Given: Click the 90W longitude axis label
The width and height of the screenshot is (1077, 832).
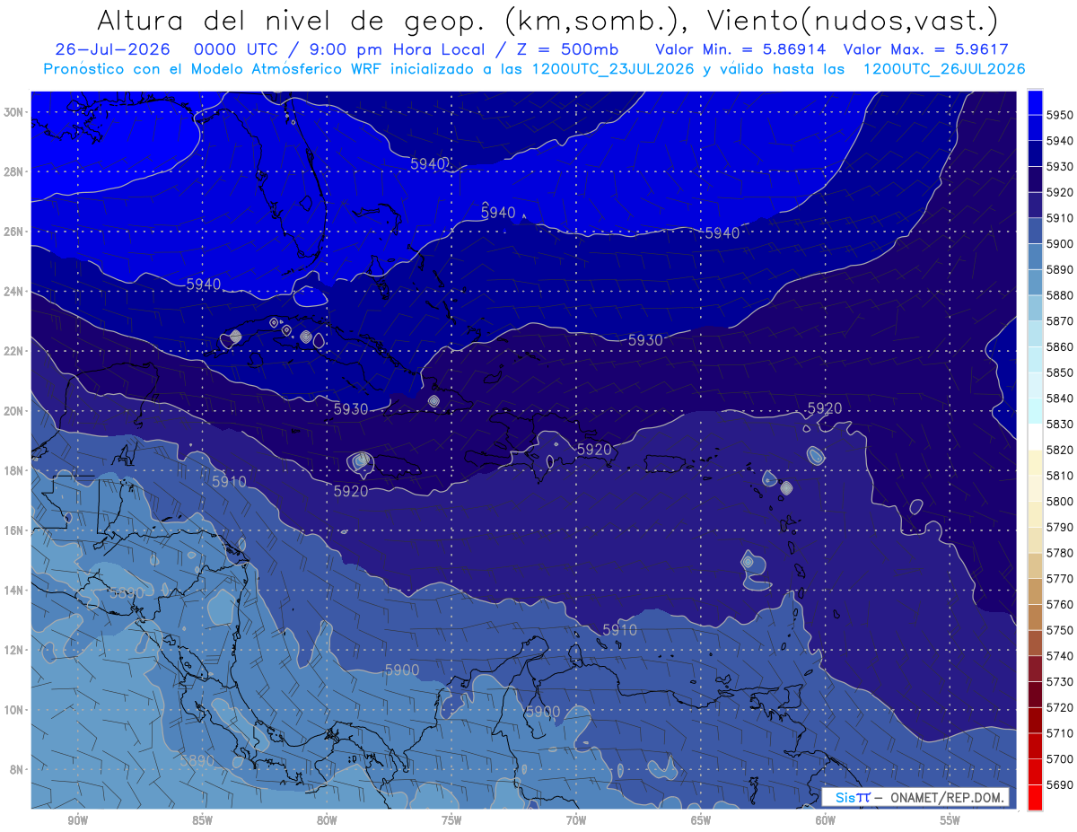Looking at the screenshot, I should (x=77, y=820).
